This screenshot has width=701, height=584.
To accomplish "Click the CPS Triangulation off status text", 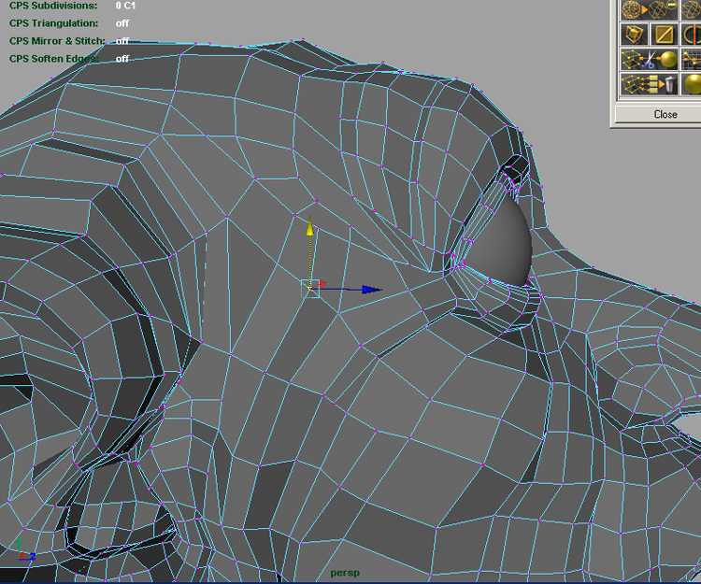I will [x=122, y=22].
